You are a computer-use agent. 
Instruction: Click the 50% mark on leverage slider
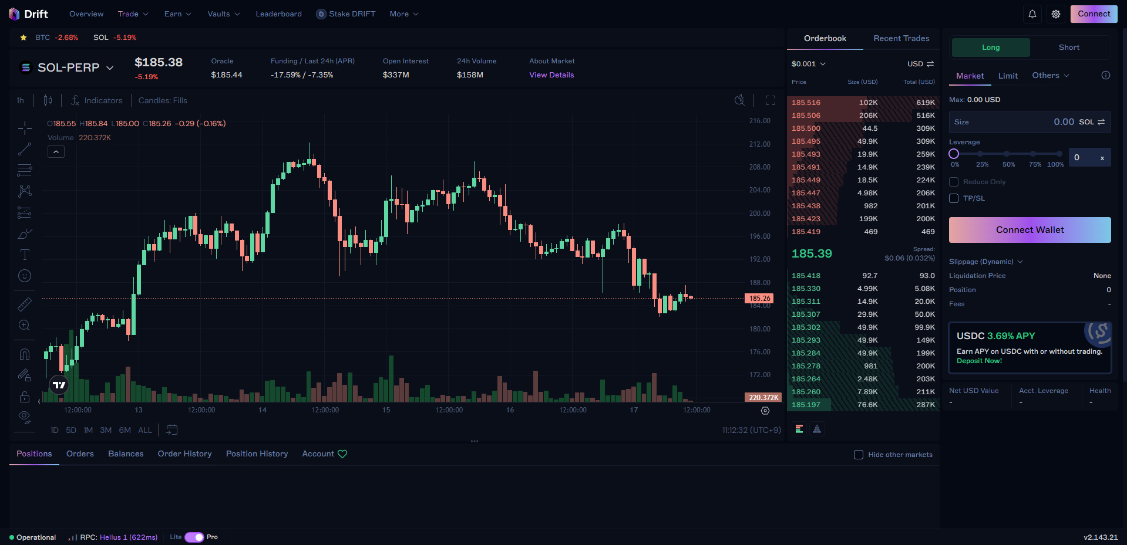click(1007, 154)
